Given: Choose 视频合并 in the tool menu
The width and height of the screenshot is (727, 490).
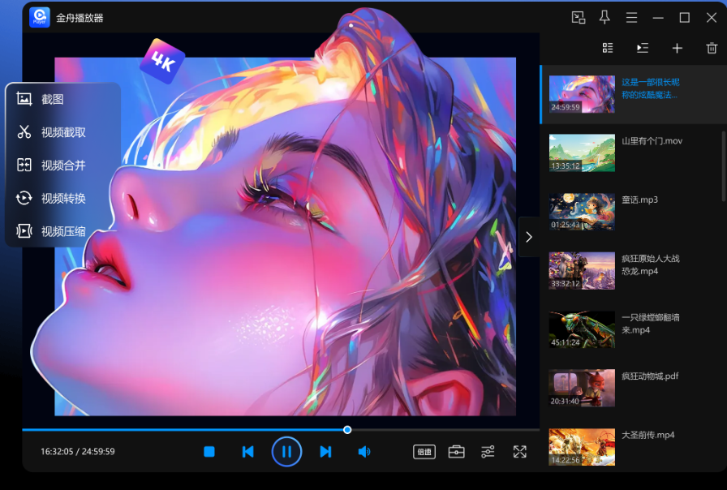Looking at the screenshot, I should click(x=63, y=165).
